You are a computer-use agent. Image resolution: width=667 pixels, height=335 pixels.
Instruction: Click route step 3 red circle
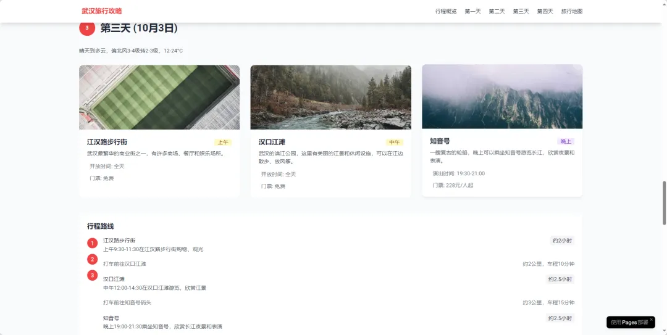click(92, 276)
